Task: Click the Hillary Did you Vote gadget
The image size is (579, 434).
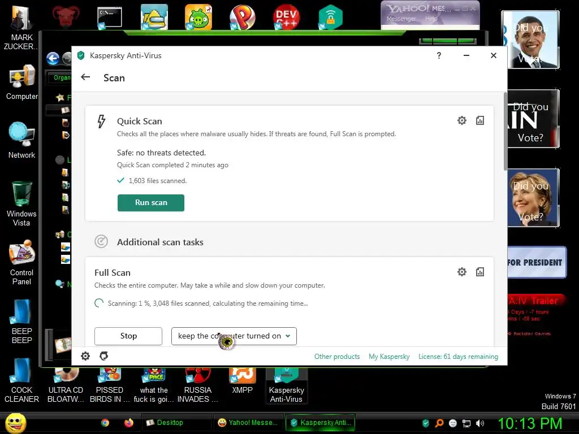Action: [533, 197]
